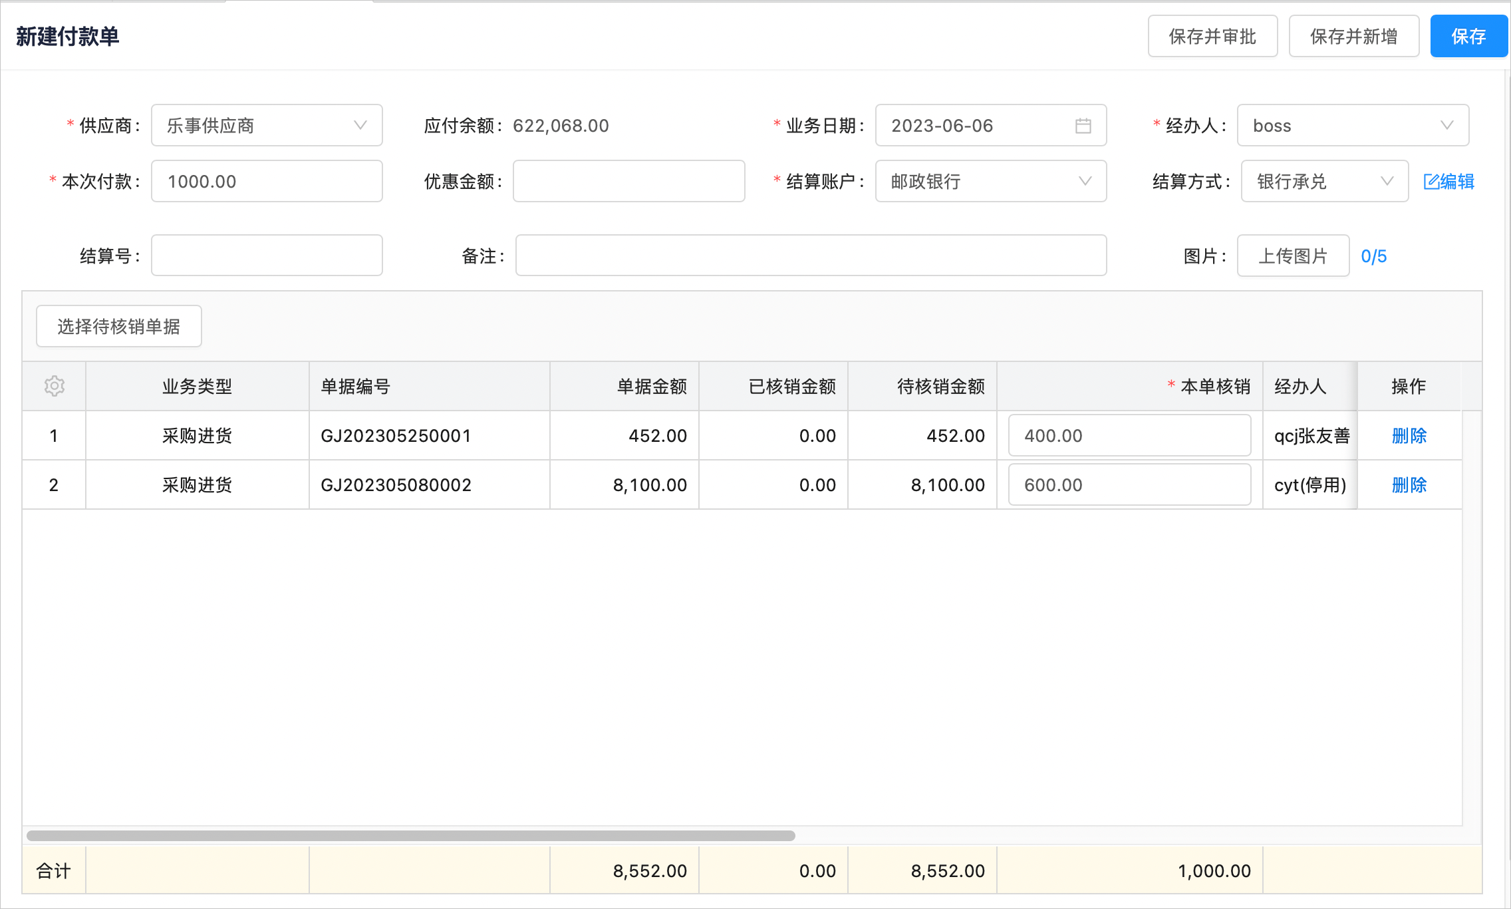The width and height of the screenshot is (1511, 909).
Task: Open the calendar icon in 业务日期 field
Action: click(x=1083, y=126)
